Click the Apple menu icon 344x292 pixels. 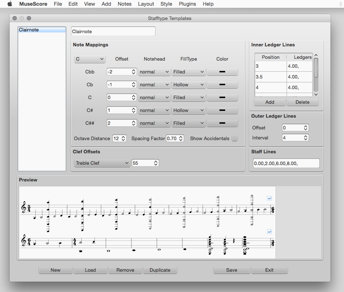10,4
